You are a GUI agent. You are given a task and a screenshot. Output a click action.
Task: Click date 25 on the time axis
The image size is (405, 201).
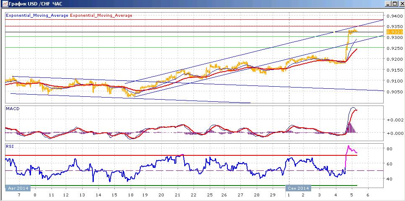coord(210,195)
